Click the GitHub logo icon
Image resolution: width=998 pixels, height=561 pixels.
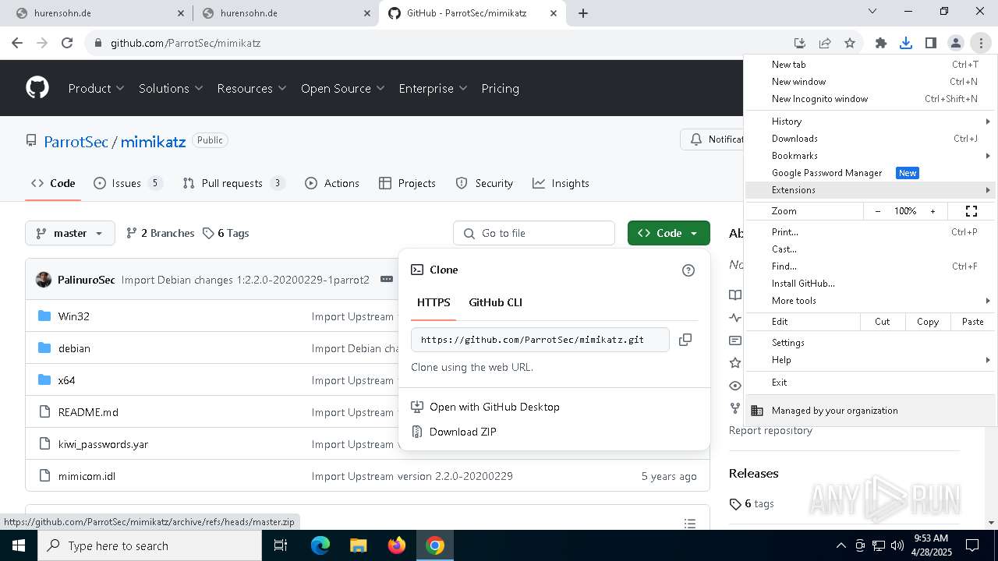pyautogui.click(x=37, y=88)
